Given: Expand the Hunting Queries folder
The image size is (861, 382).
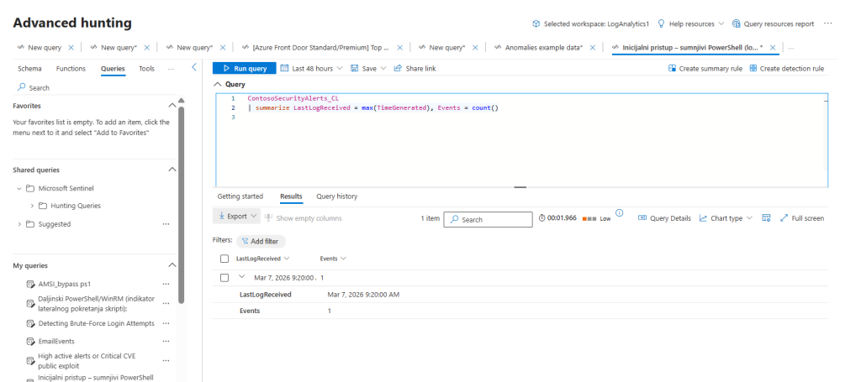Looking at the screenshot, I should click(33, 206).
